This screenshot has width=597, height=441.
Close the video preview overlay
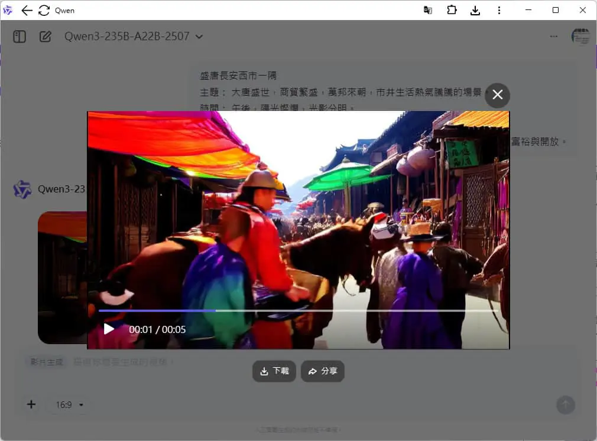[x=497, y=94]
